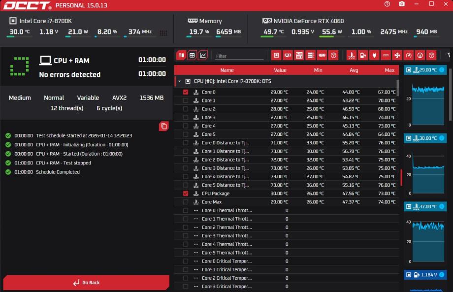Check the Core Max checkbox
Screen dimensions: 453x292
[x=186, y=202]
